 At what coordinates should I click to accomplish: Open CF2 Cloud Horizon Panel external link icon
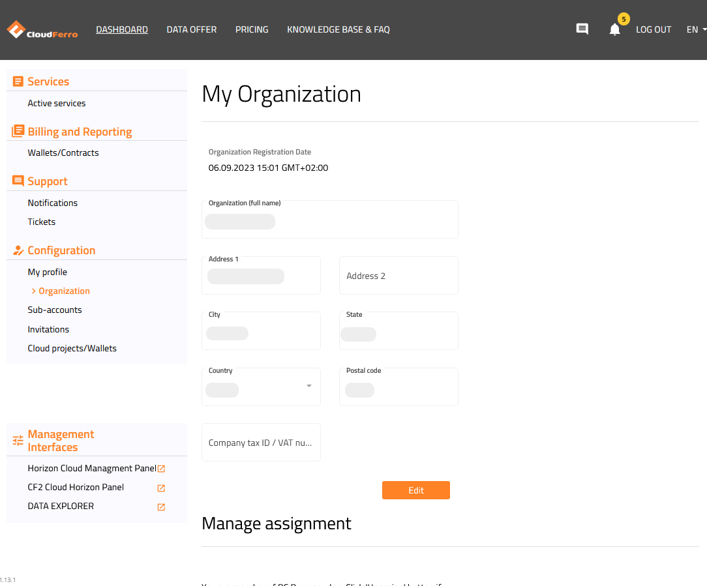point(160,488)
